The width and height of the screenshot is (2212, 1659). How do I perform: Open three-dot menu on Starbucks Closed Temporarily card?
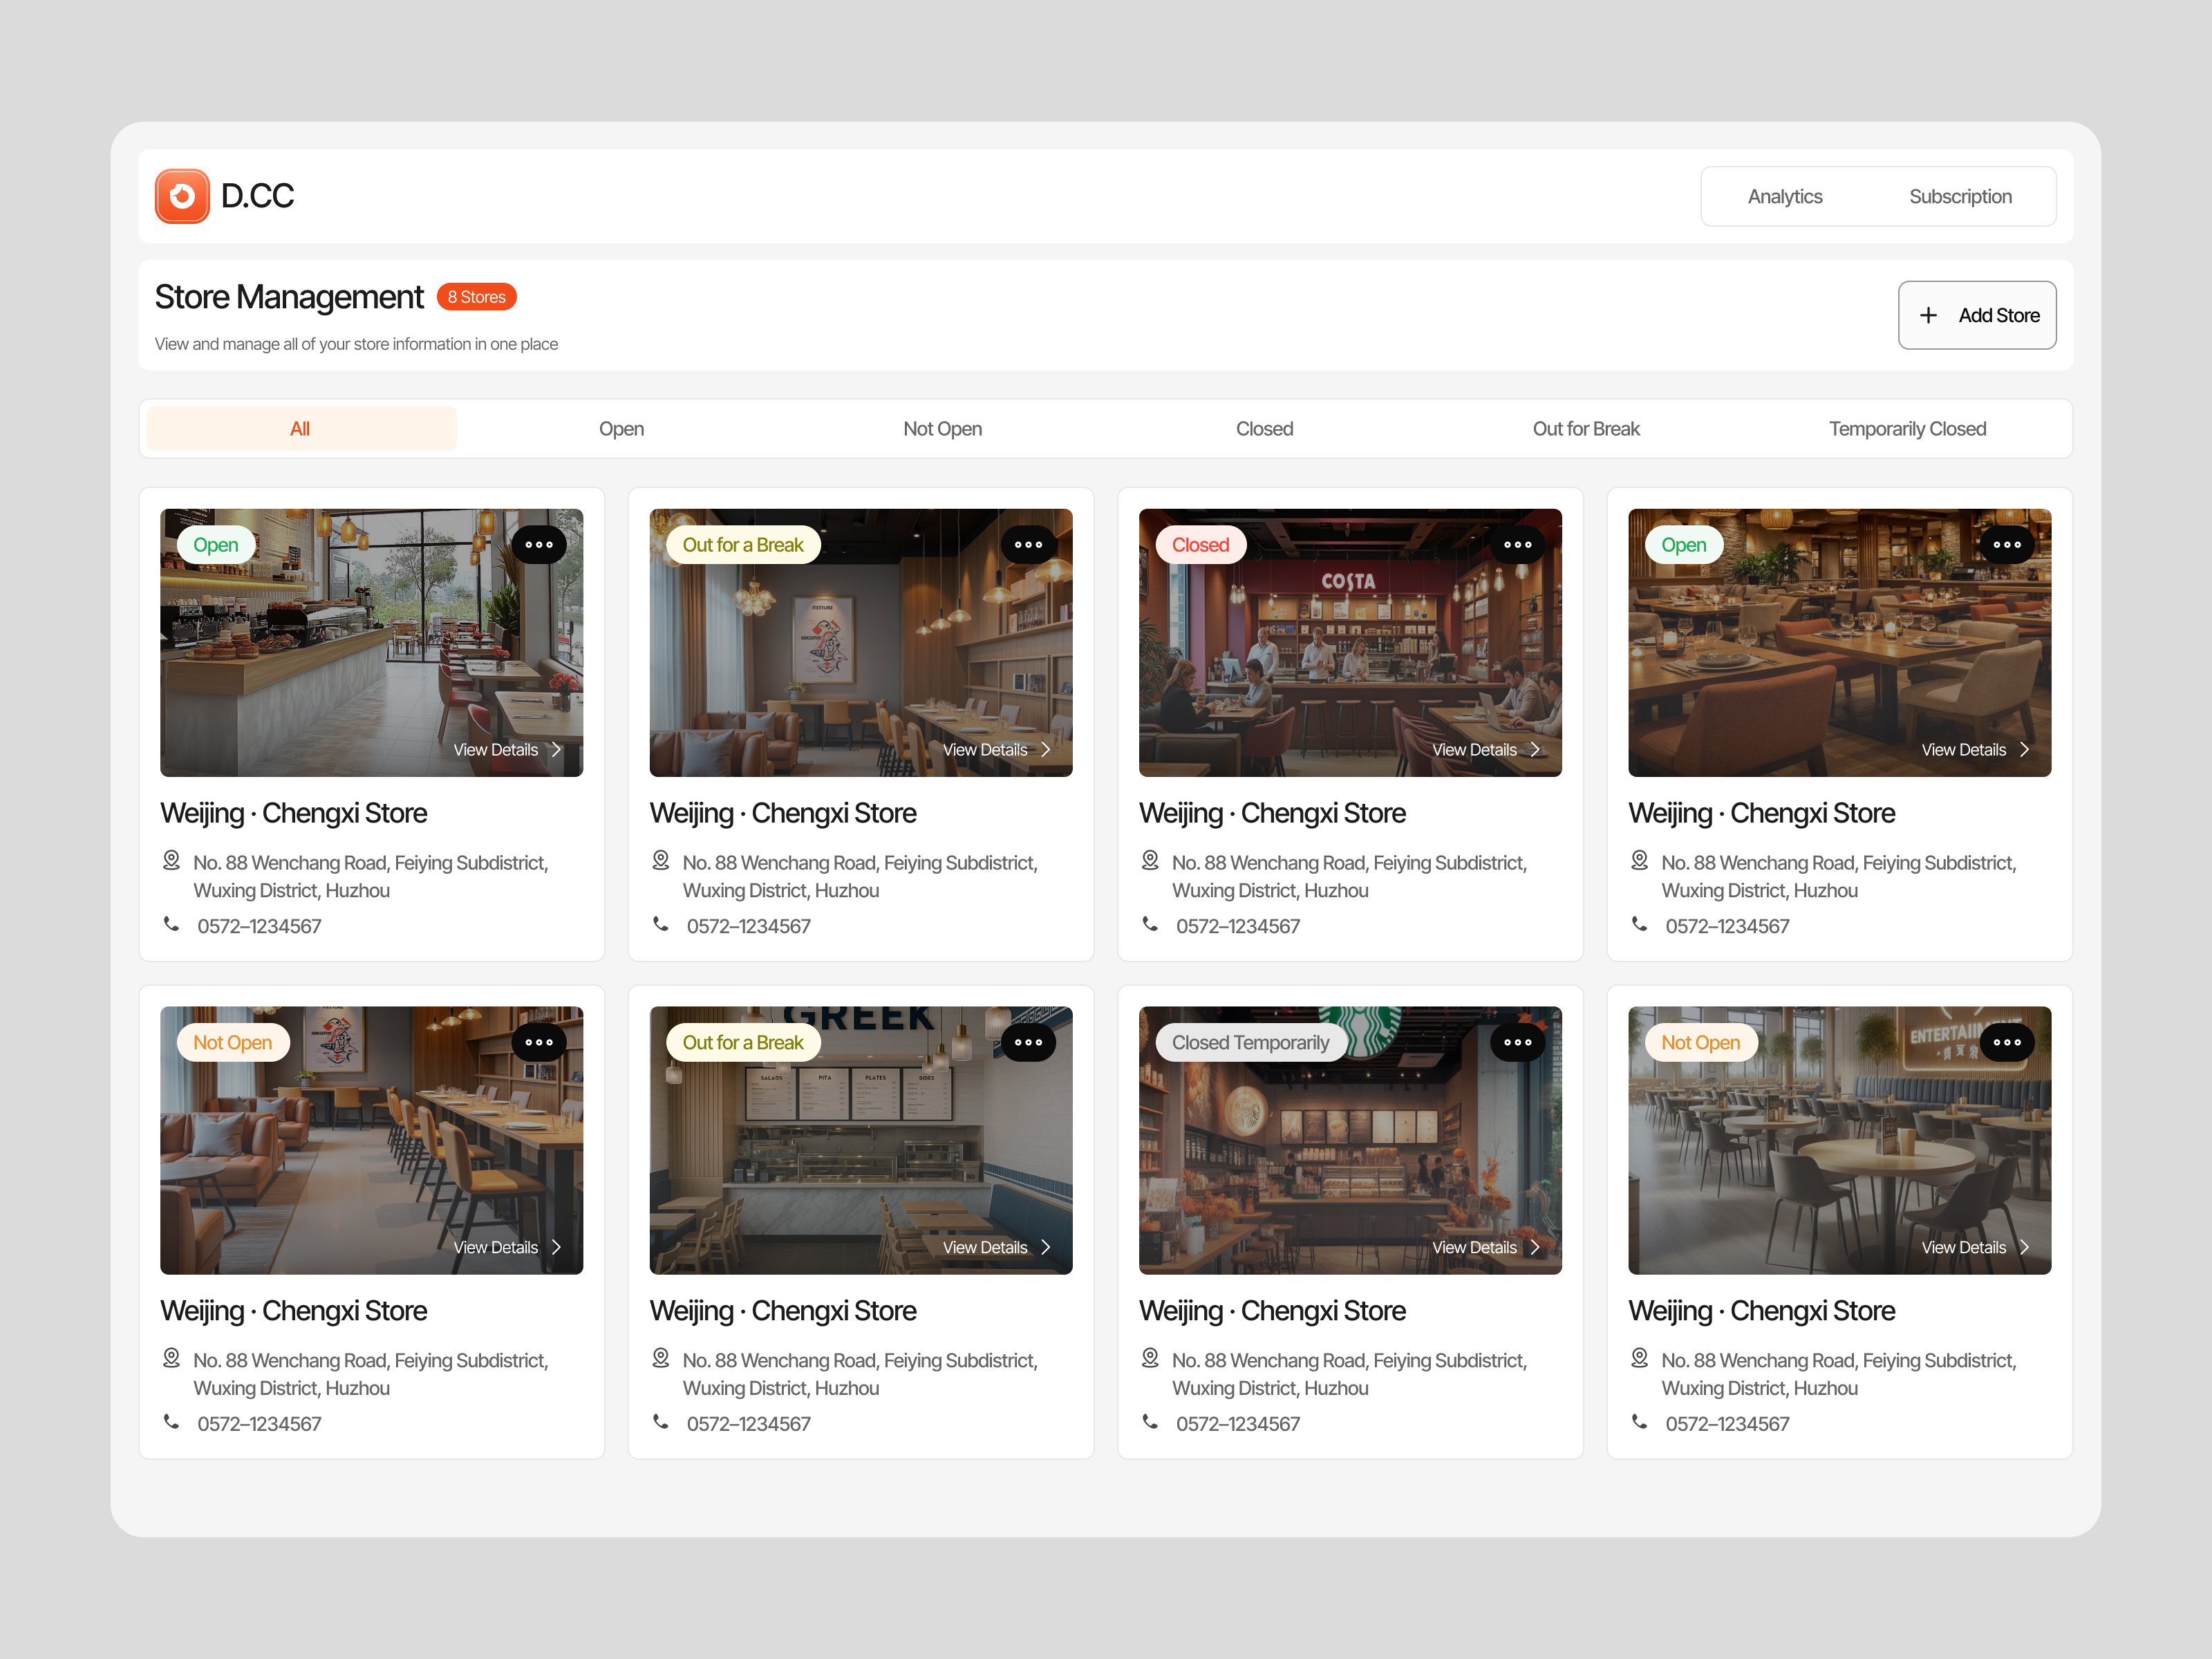coord(1517,1042)
